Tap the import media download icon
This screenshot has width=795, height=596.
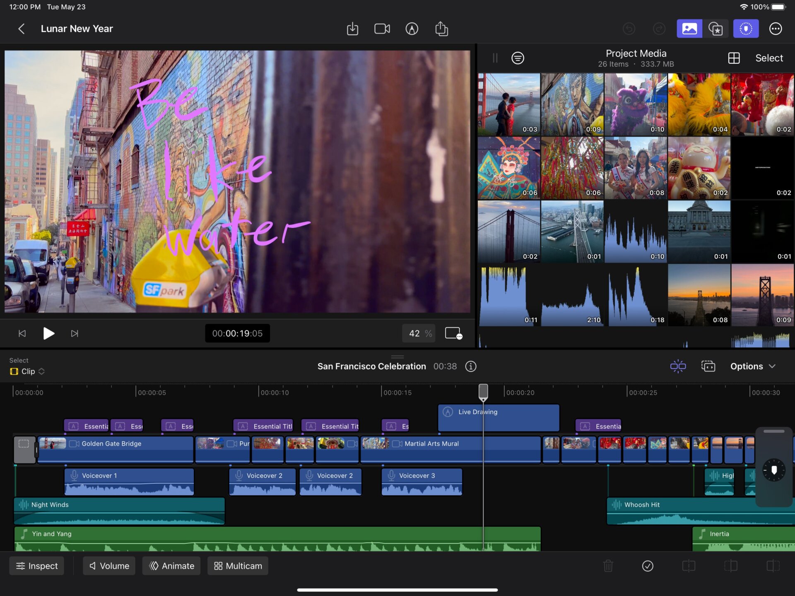tap(352, 28)
